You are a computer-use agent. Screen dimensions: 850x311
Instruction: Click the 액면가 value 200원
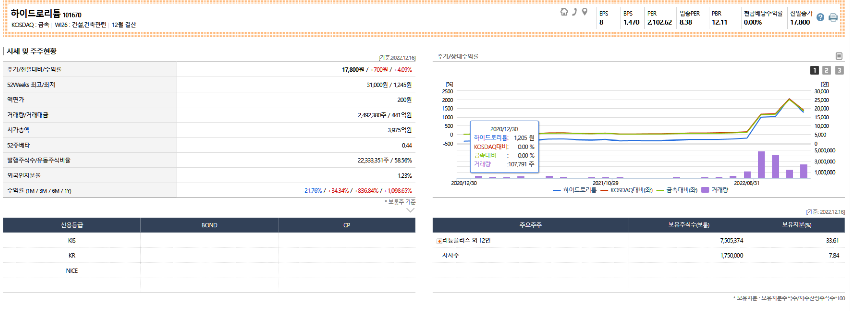pos(404,100)
